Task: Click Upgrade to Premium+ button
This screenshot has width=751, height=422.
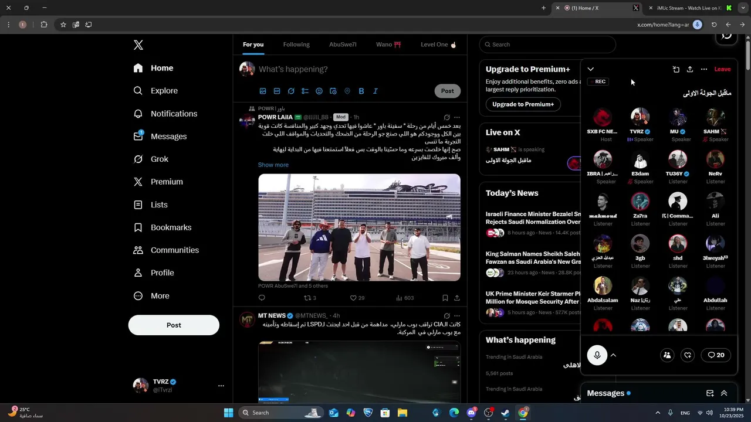Action: tap(523, 104)
